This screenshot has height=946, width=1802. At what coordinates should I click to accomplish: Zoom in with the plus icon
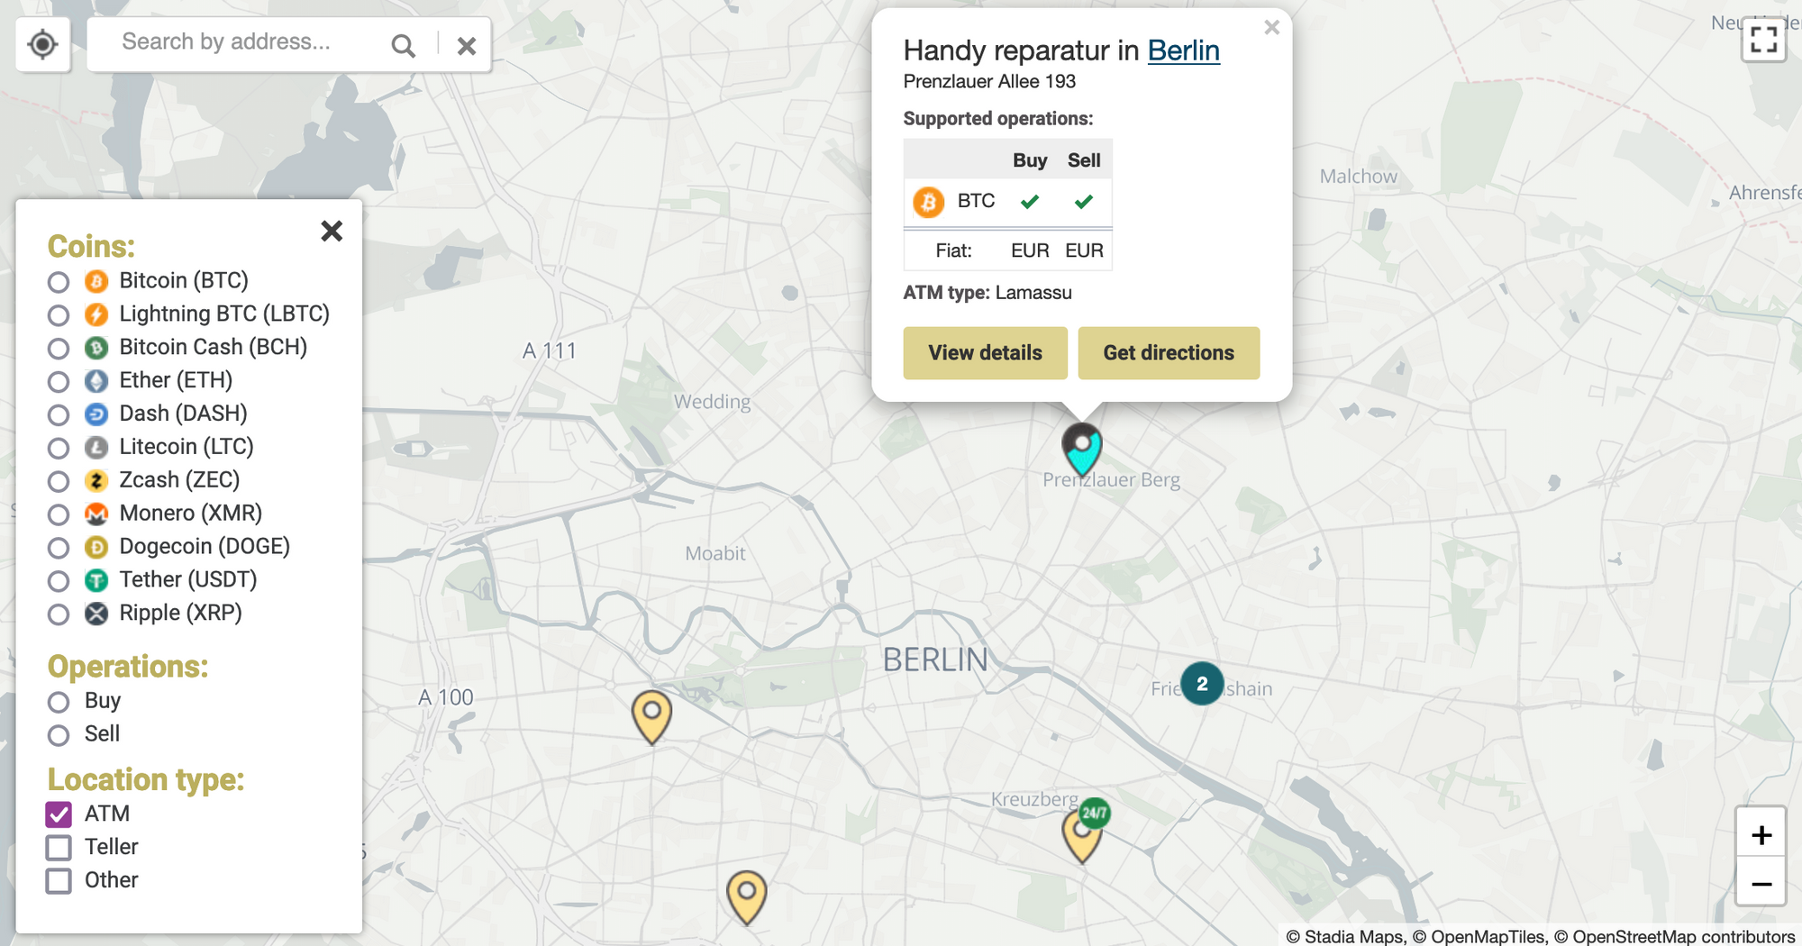[1761, 833]
